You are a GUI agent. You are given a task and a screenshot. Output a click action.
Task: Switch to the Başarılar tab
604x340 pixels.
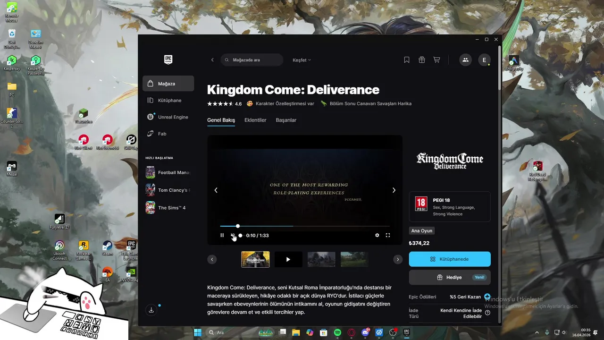pos(286,120)
